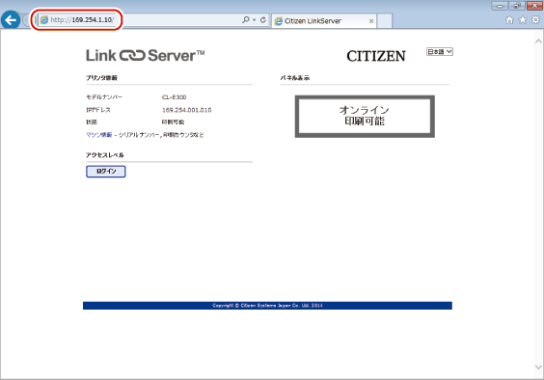
Task: Close the Citizen LinkServer tab
Action: [371, 21]
